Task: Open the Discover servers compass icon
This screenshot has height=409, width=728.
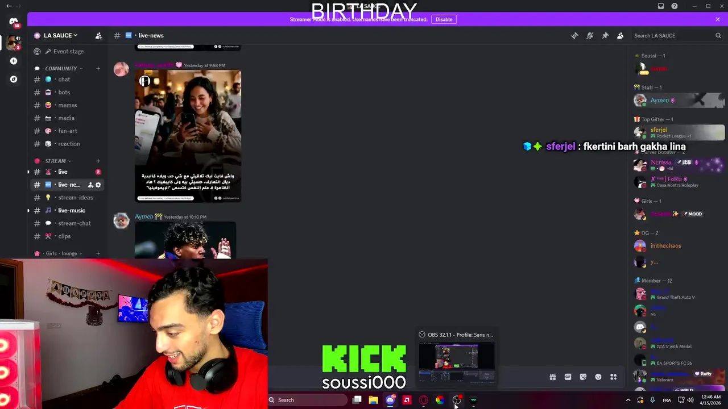Action: 14,79
